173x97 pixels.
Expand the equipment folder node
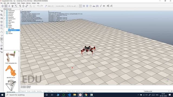click(x=5, y=12)
